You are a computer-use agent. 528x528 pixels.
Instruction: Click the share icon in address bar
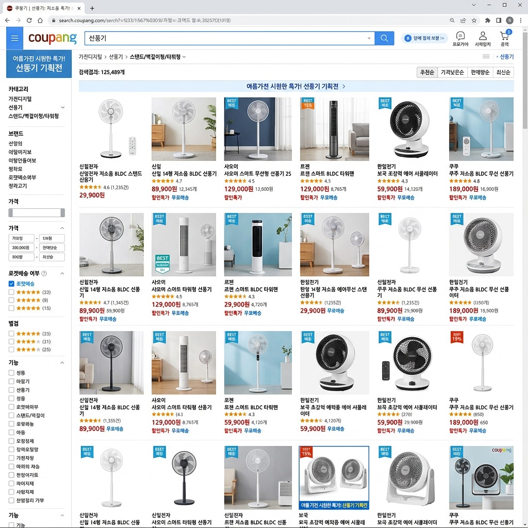coord(463,20)
